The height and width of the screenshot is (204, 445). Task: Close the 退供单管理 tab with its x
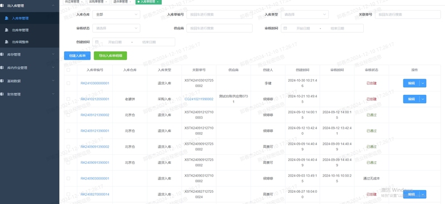pos(130,2)
